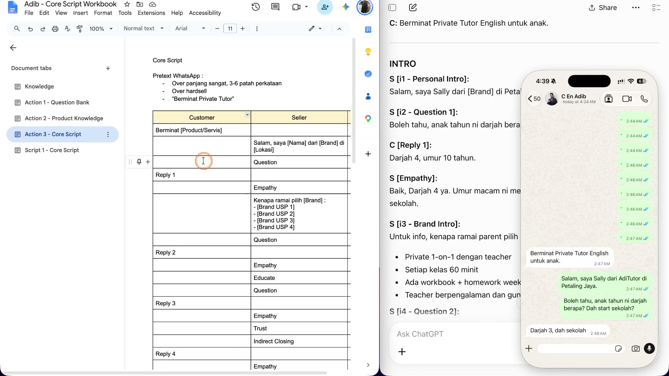Toggle ChatGPT sidebar panel icon
Image resolution: width=669 pixels, height=376 pixels.
[x=392, y=7]
